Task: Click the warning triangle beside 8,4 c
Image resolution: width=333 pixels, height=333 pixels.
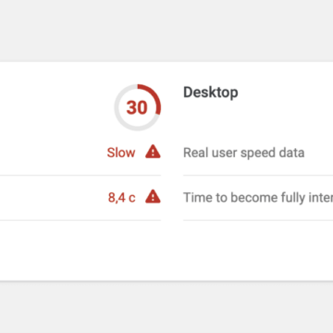Action: (153, 197)
